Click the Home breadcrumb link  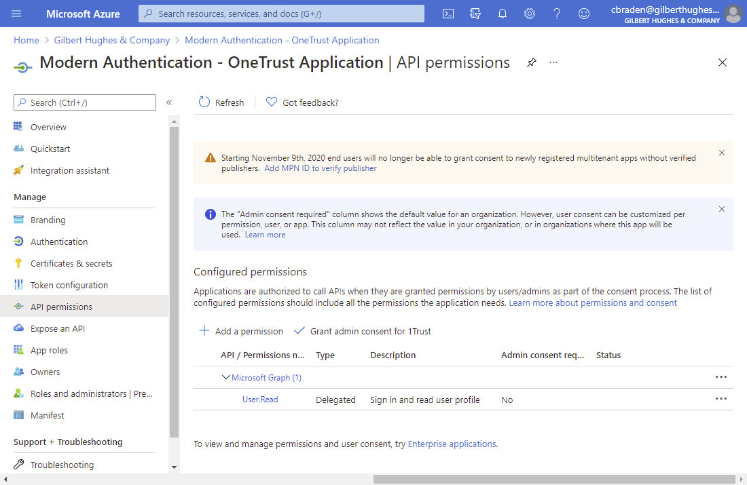tap(26, 40)
